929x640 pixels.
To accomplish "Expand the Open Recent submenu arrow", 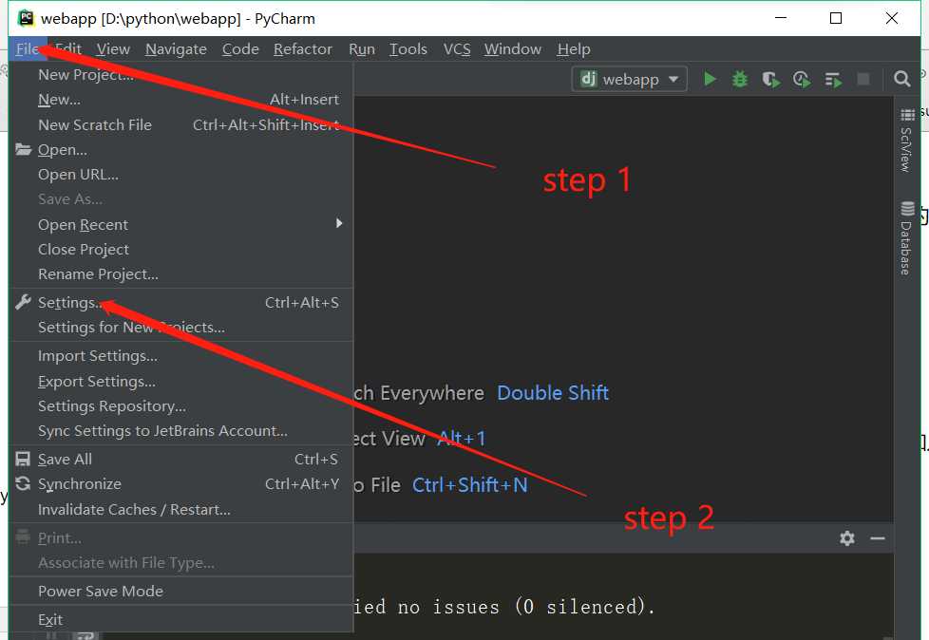I will point(339,223).
